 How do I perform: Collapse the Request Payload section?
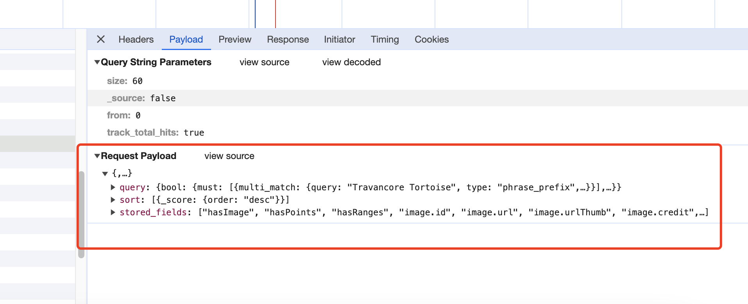click(x=97, y=156)
